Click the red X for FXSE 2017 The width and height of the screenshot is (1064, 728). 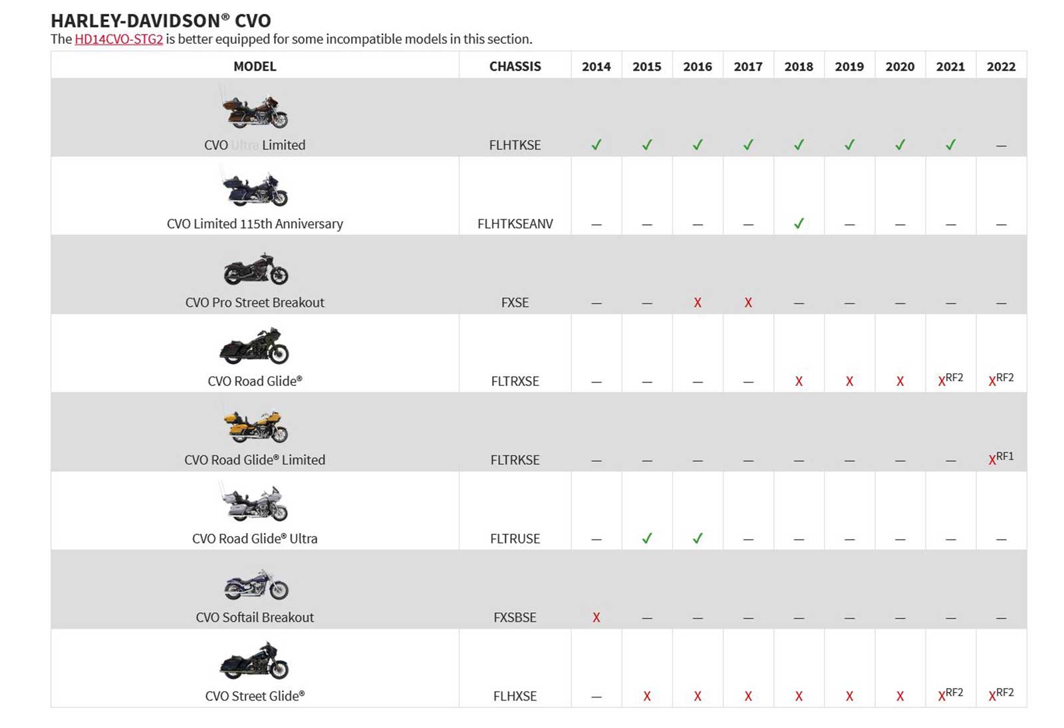coord(748,303)
